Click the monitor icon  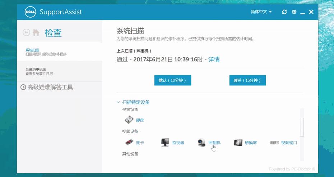(x=165, y=142)
